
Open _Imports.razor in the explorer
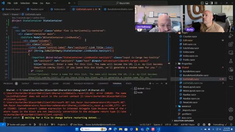(x=189, y=110)
